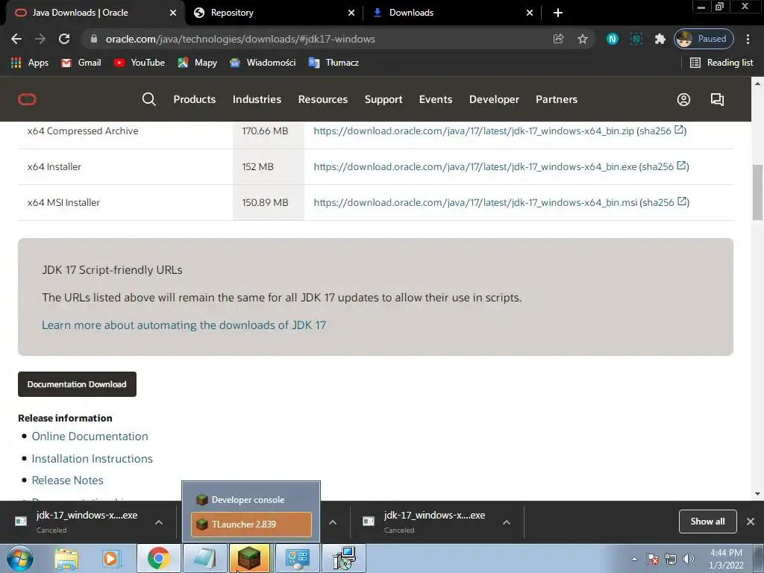Download the x64 Compressed Archive zip link
The image size is (764, 573).
tap(474, 131)
